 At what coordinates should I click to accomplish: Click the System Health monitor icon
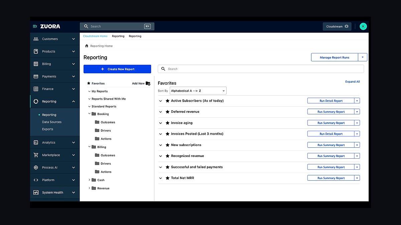36,192
